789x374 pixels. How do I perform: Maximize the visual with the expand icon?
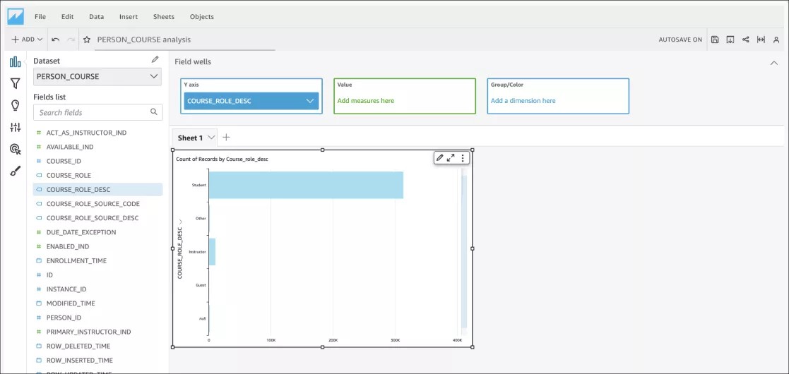[451, 158]
